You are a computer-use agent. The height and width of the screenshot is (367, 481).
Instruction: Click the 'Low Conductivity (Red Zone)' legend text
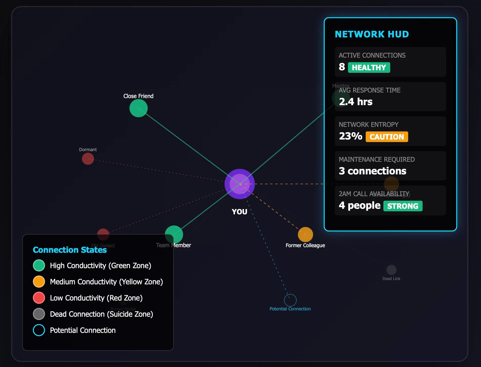tap(96, 298)
